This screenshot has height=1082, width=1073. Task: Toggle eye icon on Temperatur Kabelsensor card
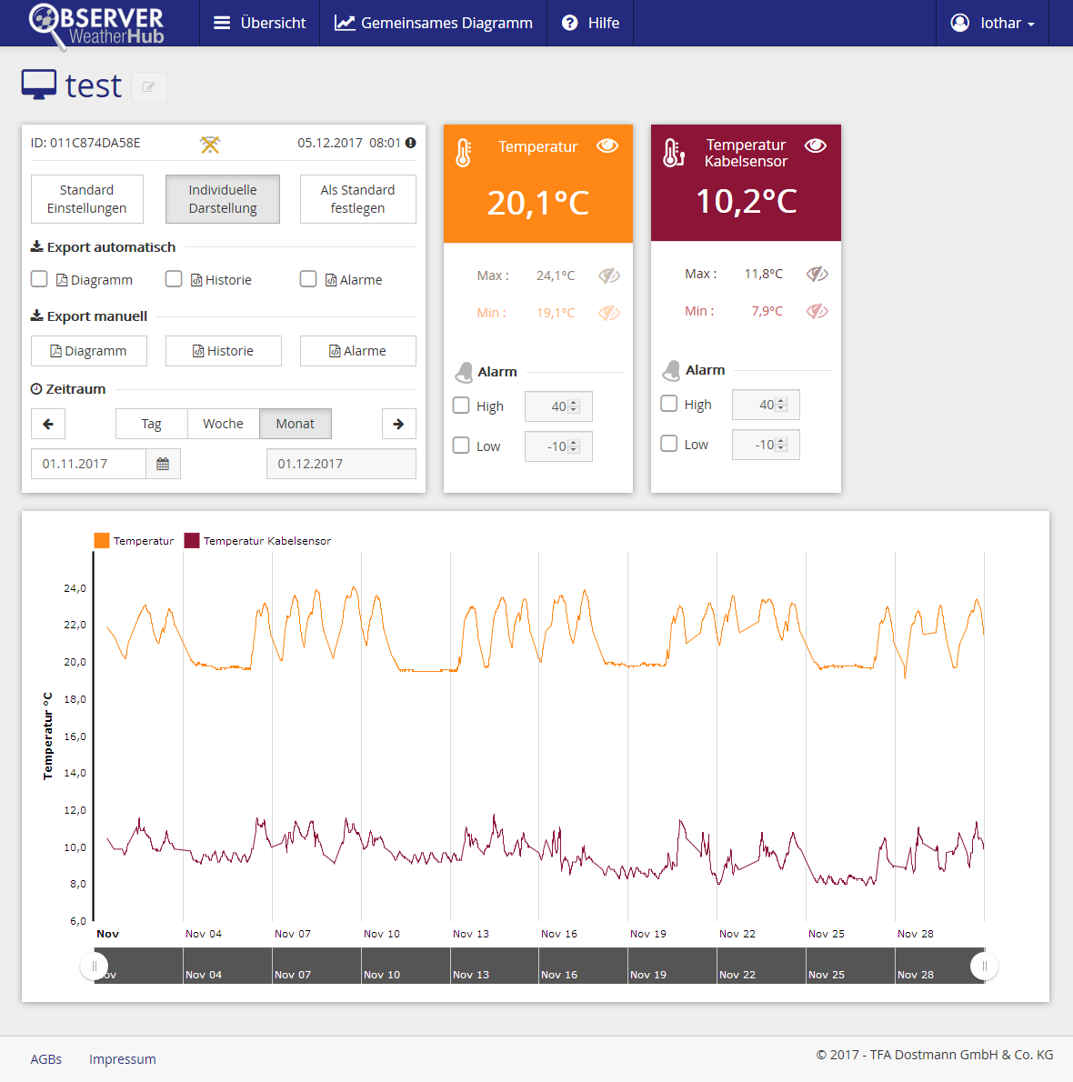[816, 145]
